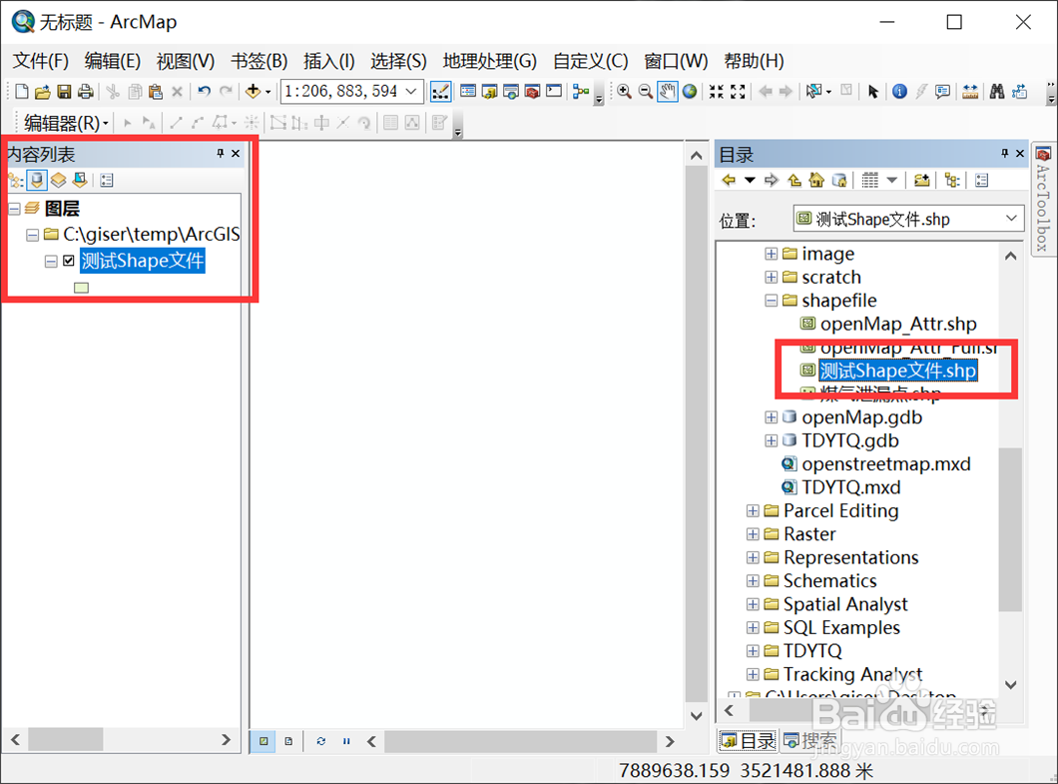Switch to the 目录 tab at bottom
The width and height of the screenshot is (1058, 784).
[x=749, y=741]
